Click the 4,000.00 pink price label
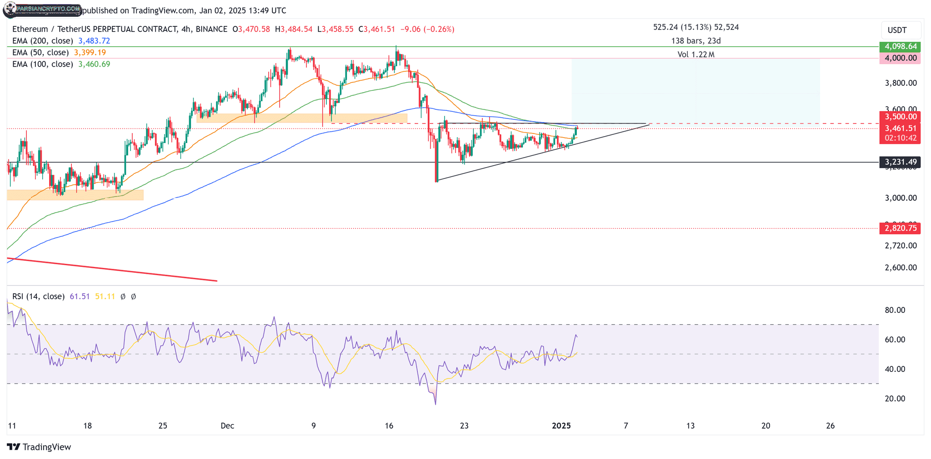Image resolution: width=931 pixels, height=459 pixels. point(900,58)
